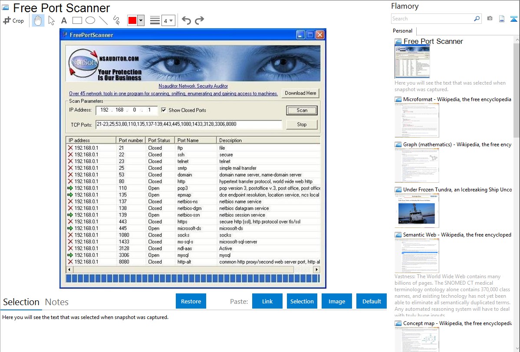Open Under Frozen Tundra snapshot thumbnail

(x=417, y=211)
